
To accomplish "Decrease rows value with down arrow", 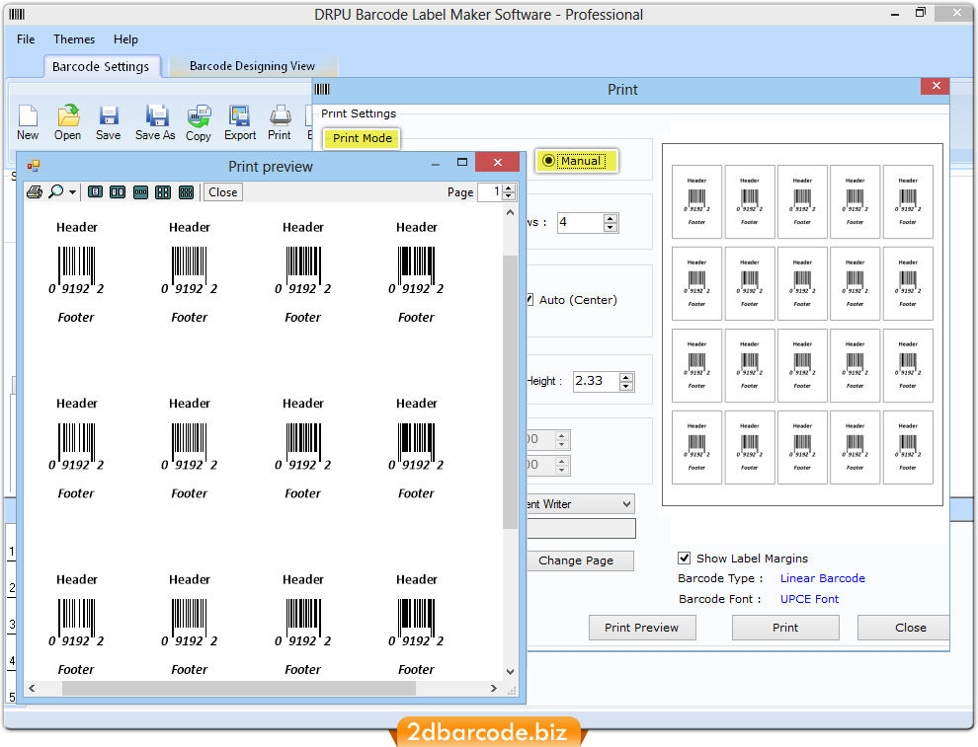I will [x=611, y=227].
